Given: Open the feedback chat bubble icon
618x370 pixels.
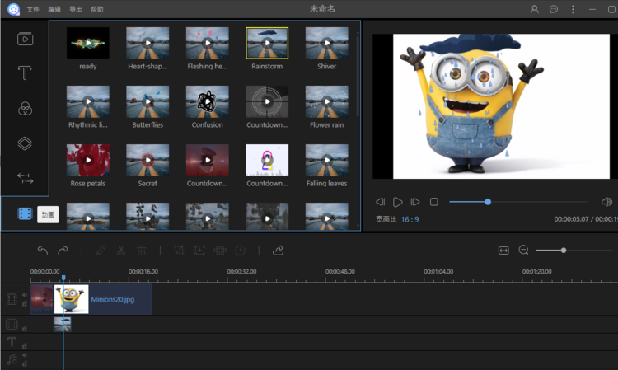Looking at the screenshot, I should [554, 9].
